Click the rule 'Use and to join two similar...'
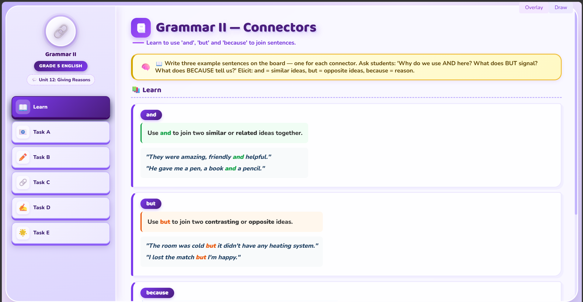583x302 pixels. tap(225, 133)
